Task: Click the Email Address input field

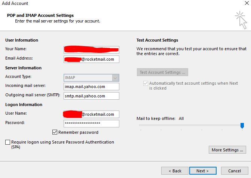Action: coord(91,59)
